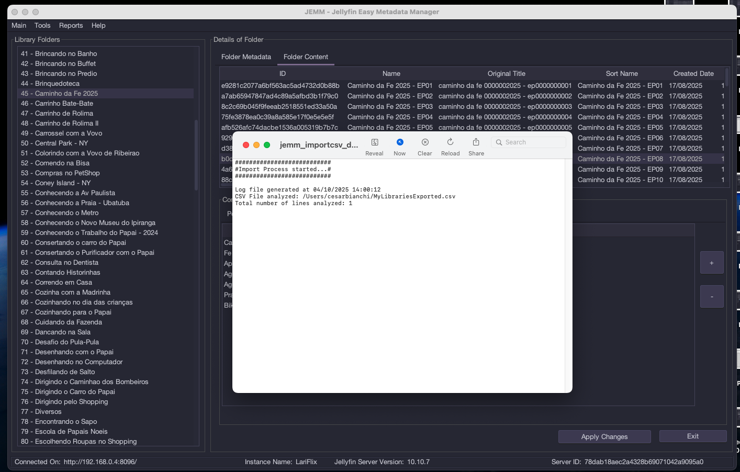Click the Library Folders list scrollbar
Viewport: 740px width, 472px height.
196,155
